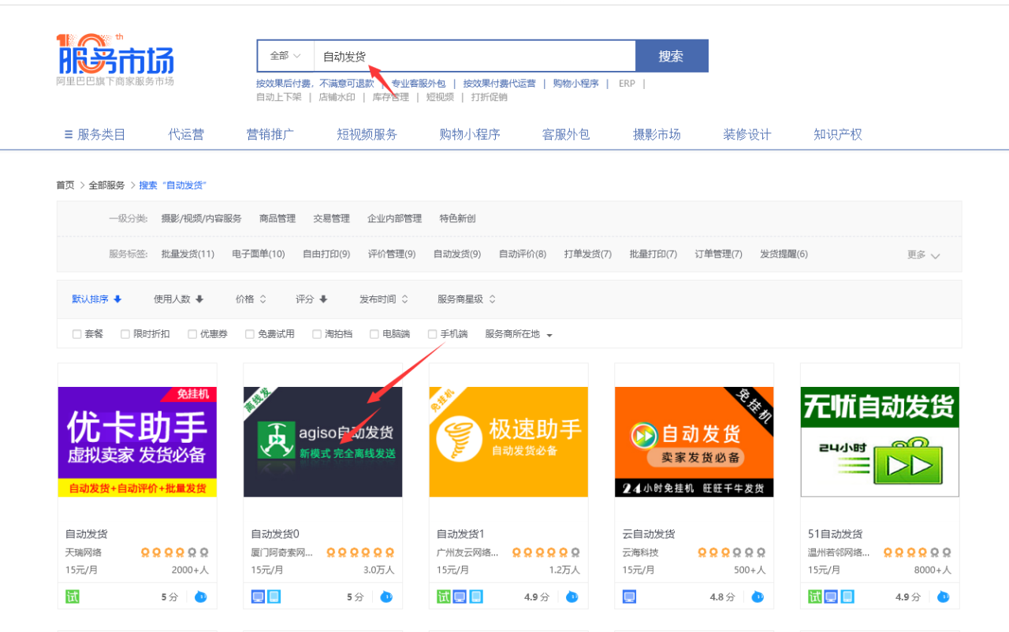Check the 优惠券 checkbox
Viewport: 1009px width, 632px height.
point(192,334)
